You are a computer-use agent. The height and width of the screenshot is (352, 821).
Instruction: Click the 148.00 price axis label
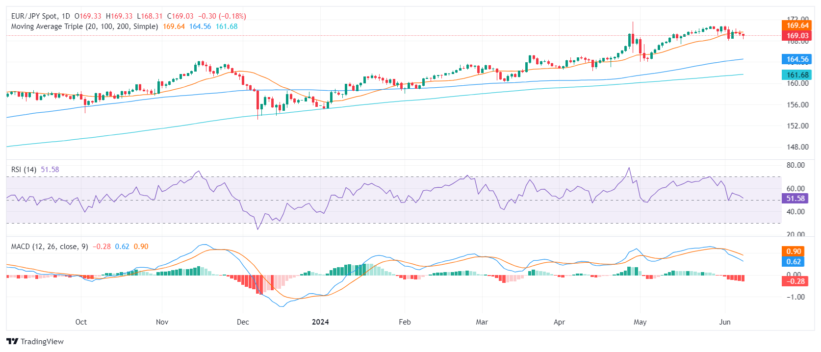click(x=797, y=147)
